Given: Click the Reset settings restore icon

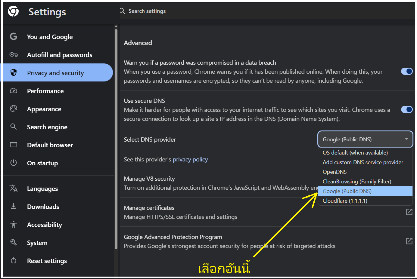Looking at the screenshot, I should tap(14, 260).
